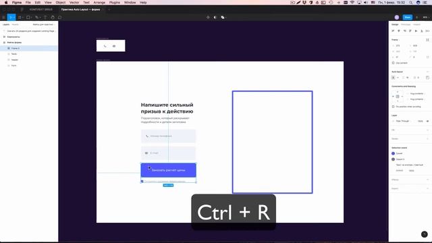Open Frame type dropdown
The image size is (432, 243).
pyautogui.click(x=396, y=40)
